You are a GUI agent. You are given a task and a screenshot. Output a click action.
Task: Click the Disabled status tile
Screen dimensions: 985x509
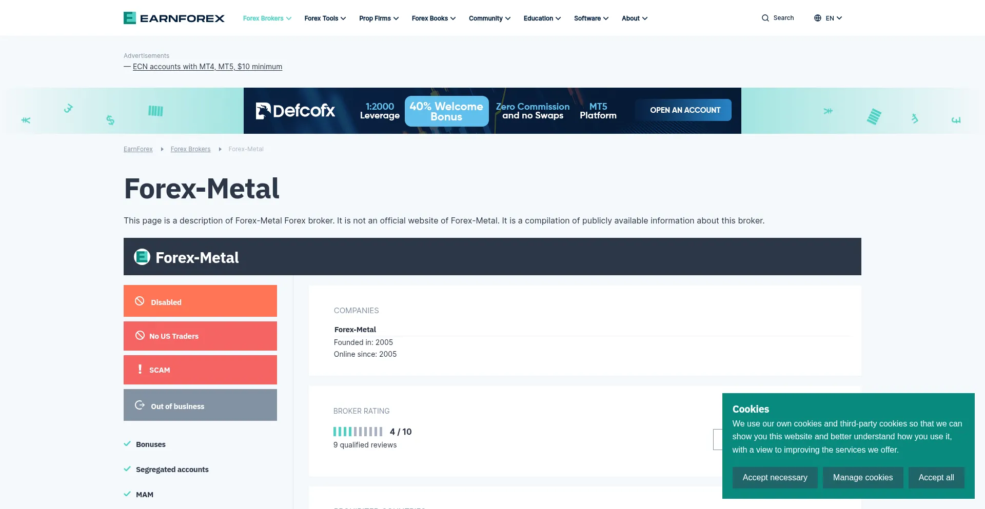(200, 301)
